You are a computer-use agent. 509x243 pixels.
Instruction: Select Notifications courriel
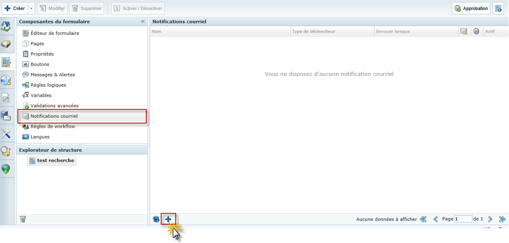82,116
